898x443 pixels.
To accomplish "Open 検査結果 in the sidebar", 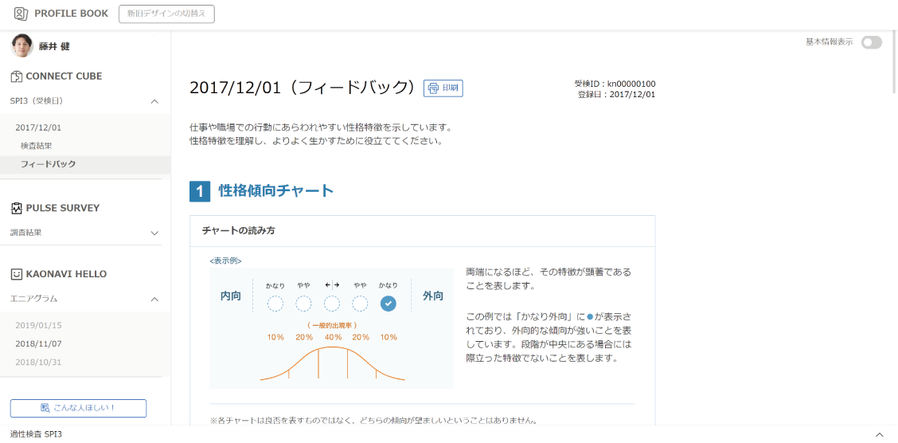I will click(x=37, y=146).
